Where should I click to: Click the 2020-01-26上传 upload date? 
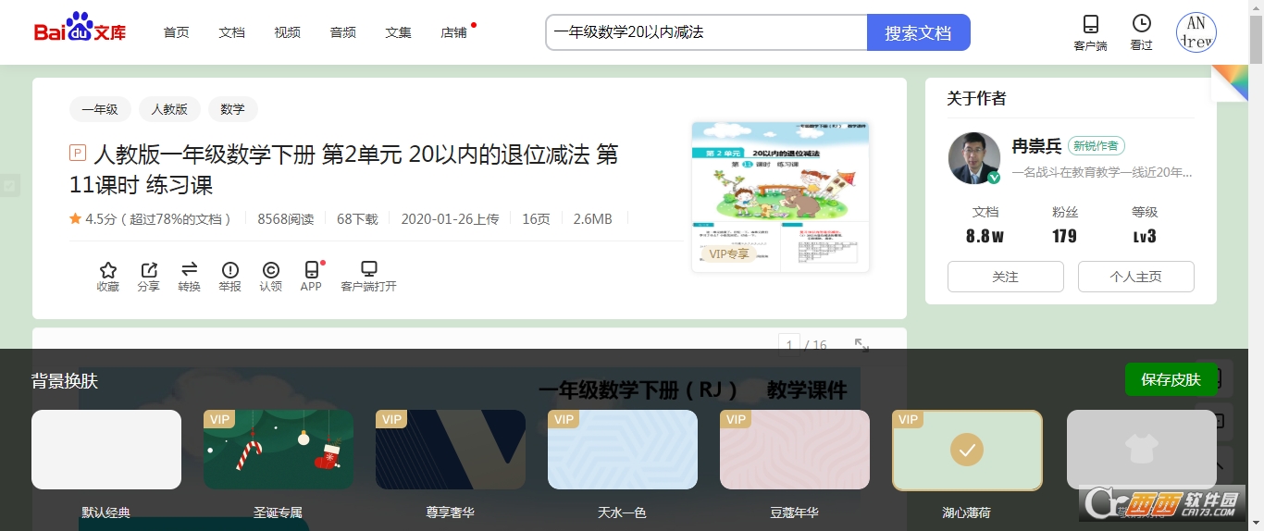point(450,219)
